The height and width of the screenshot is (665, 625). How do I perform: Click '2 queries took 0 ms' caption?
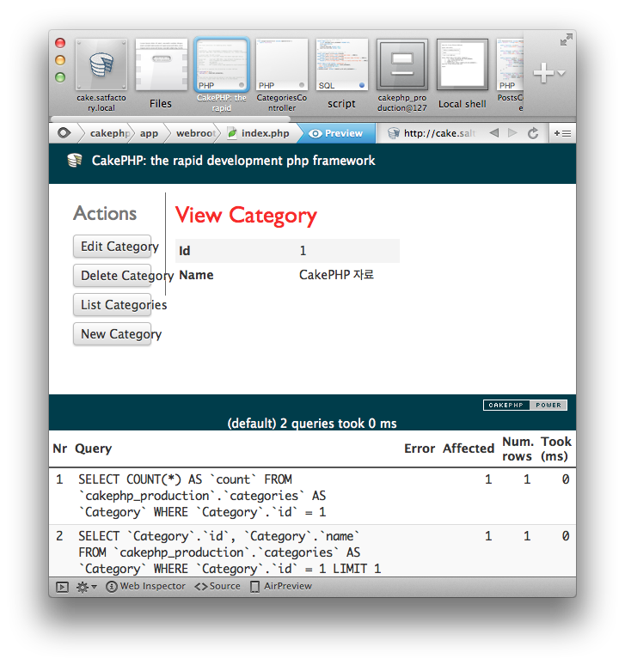(312, 424)
